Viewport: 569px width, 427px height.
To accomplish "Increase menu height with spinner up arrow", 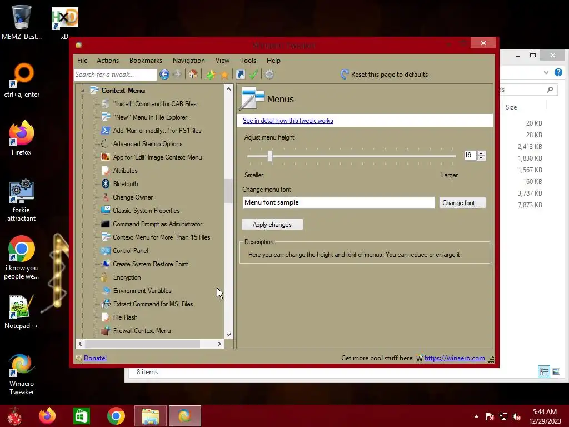I will [x=481, y=153].
